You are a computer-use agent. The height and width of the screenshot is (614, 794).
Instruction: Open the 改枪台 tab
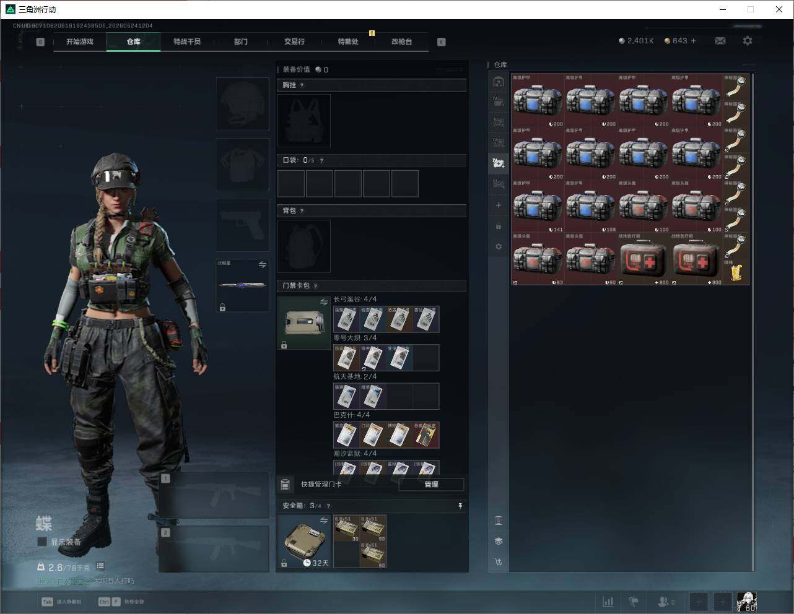tap(401, 41)
